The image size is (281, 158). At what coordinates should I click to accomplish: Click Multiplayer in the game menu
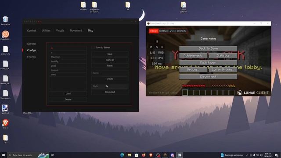pyautogui.click(x=208, y=62)
